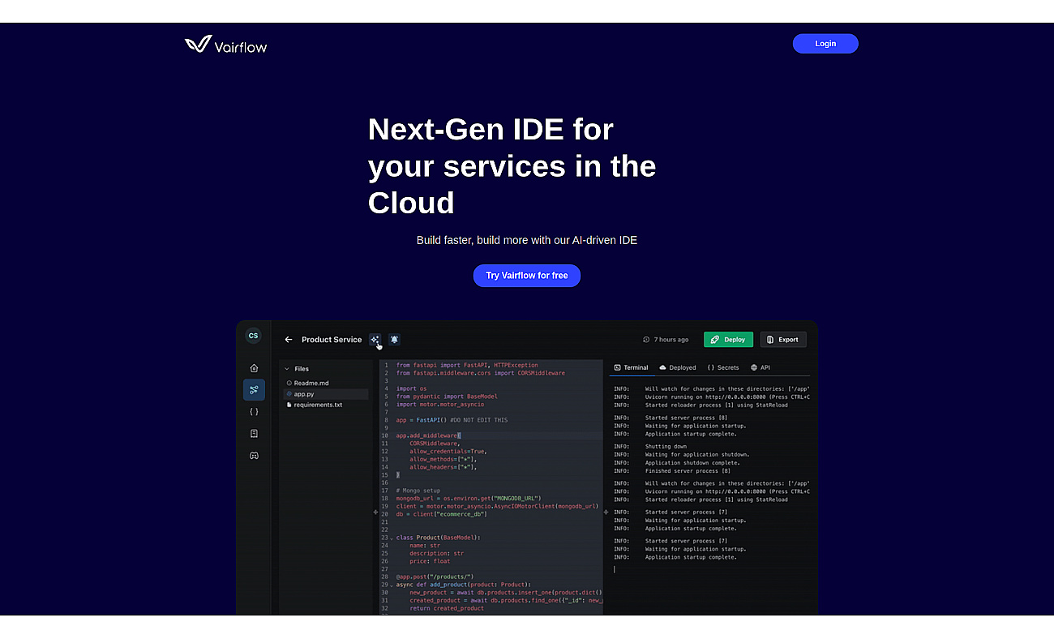Activate the AI sparkle assistant icon

tap(375, 340)
